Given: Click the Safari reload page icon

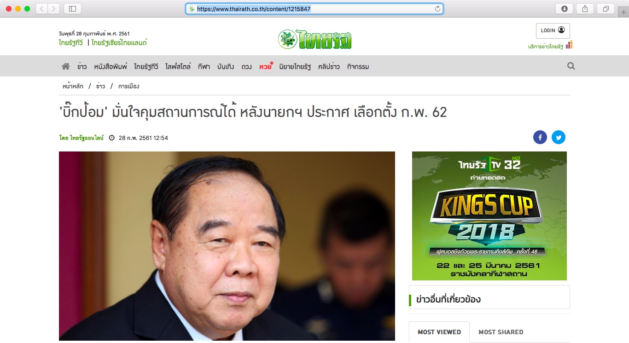Looking at the screenshot, I should coord(437,9).
